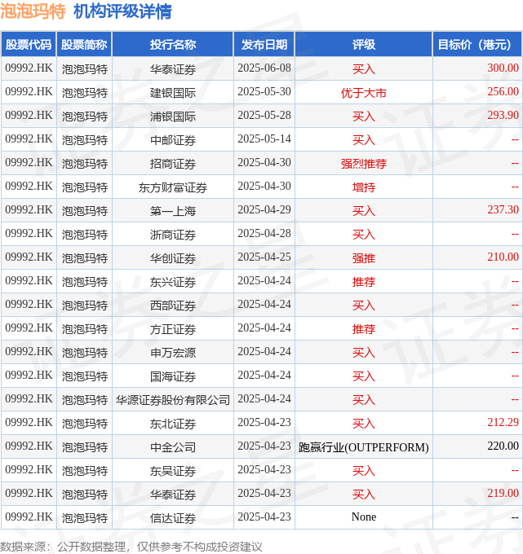Click target price 237.30
Image resolution: width=523 pixels, height=554 pixels.
tap(503, 209)
